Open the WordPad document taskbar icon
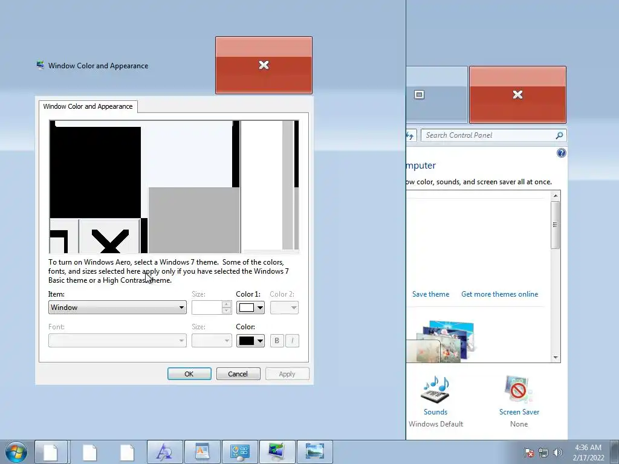This screenshot has height=464, width=619. tap(202, 452)
